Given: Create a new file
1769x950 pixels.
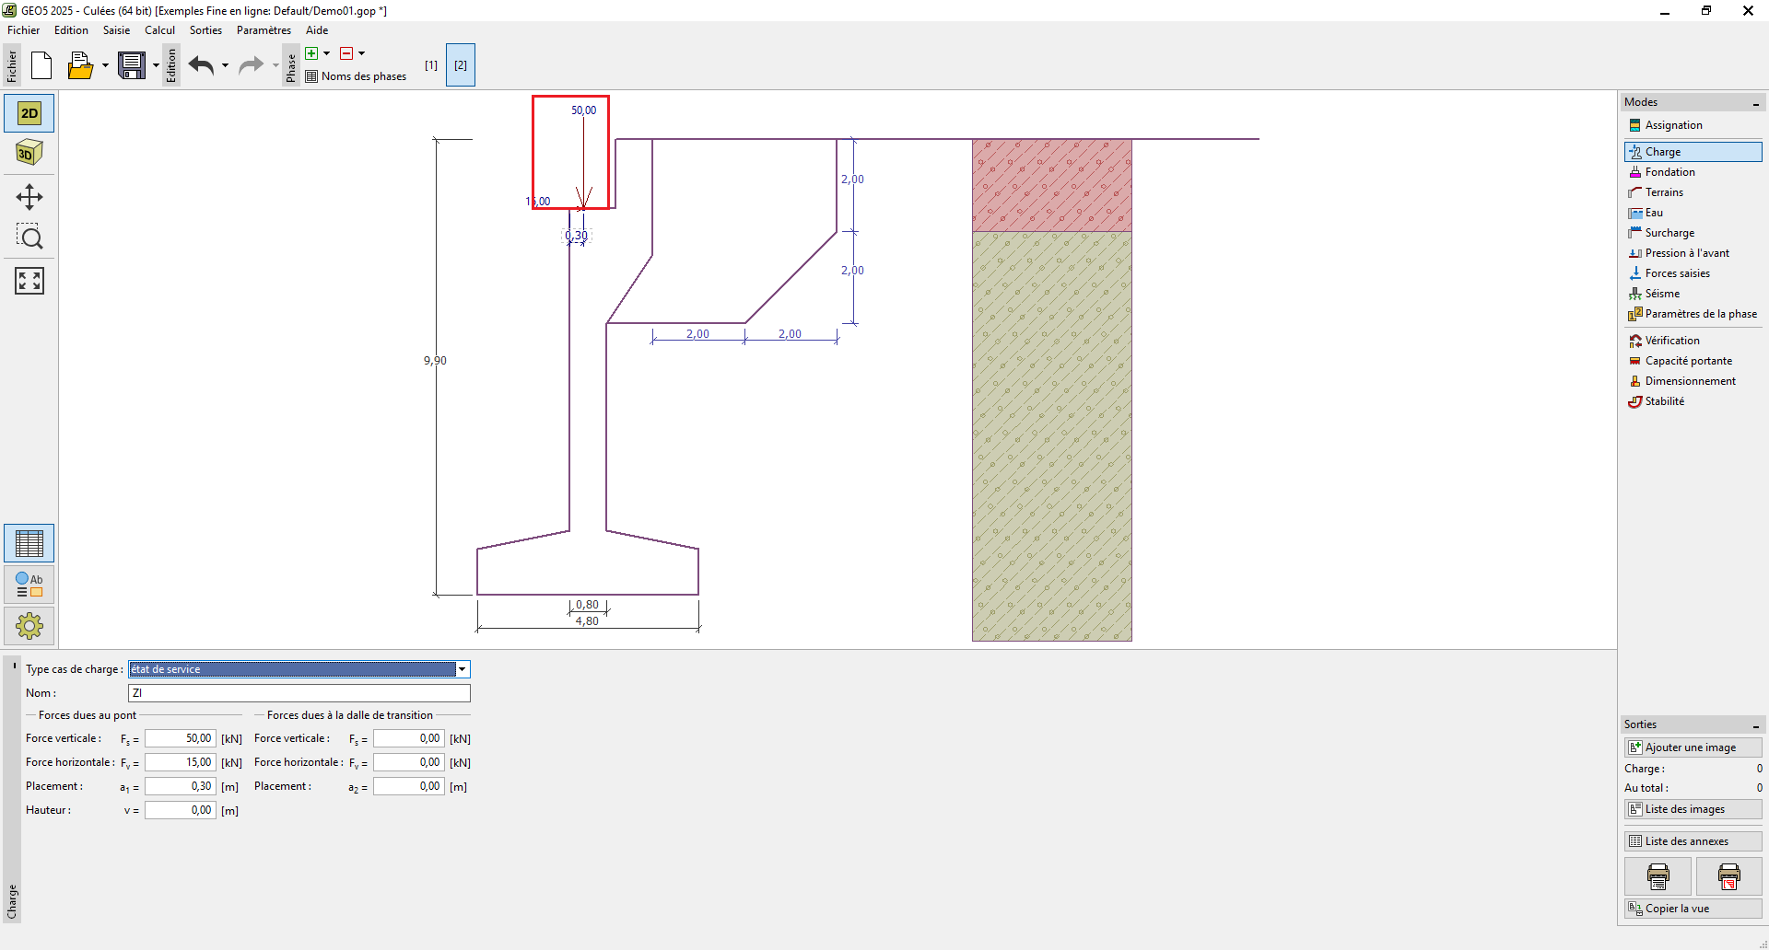Looking at the screenshot, I should tap(41, 65).
